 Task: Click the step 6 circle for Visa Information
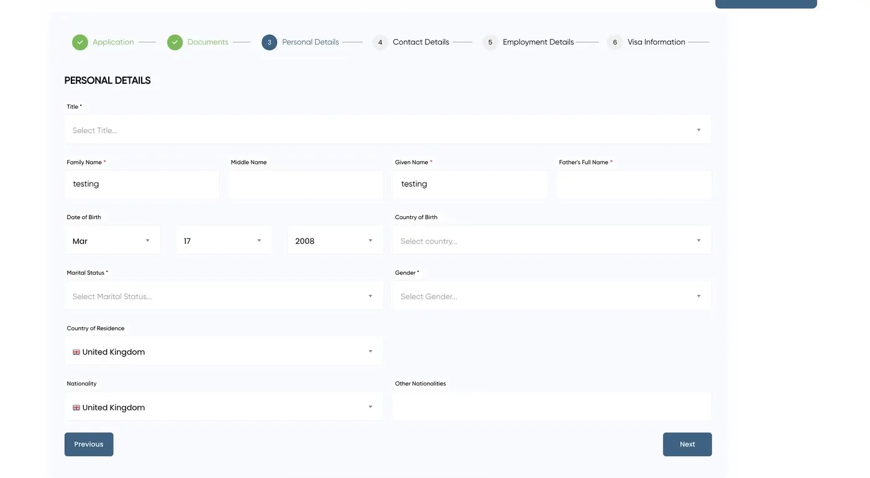tap(615, 42)
